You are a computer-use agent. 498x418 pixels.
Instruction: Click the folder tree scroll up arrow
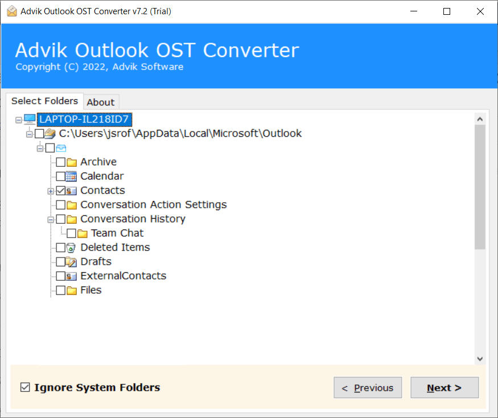coord(480,119)
